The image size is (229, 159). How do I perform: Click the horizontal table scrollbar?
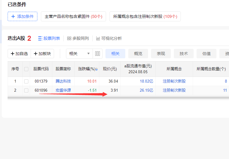click(118, 98)
